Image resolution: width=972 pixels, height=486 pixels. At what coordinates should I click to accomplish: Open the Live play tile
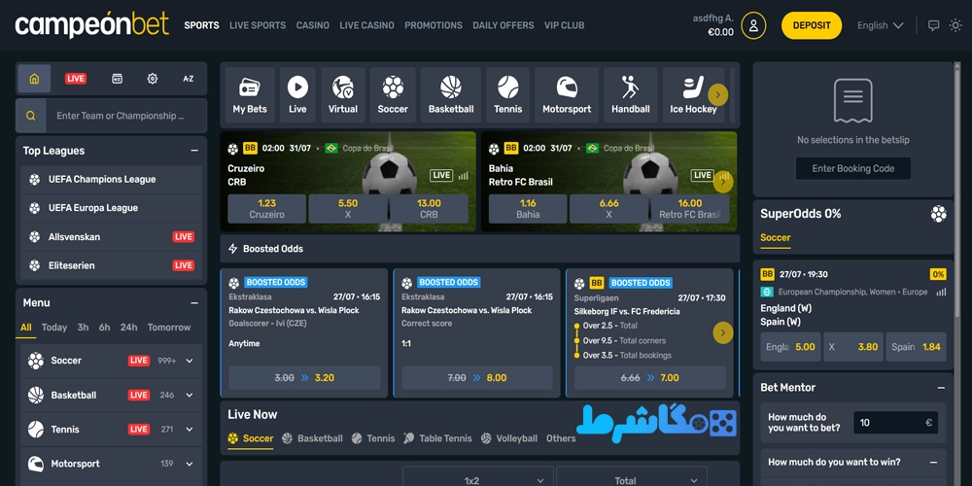[297, 95]
